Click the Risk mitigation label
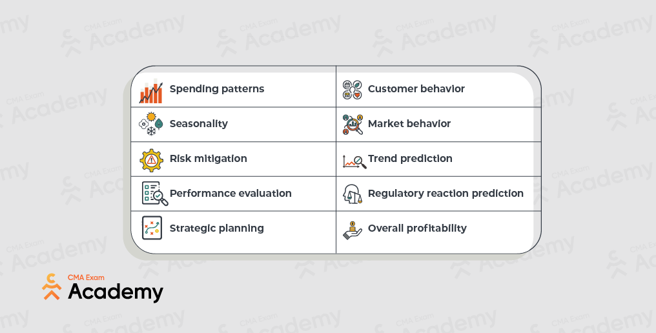656x333 pixels. (x=209, y=159)
